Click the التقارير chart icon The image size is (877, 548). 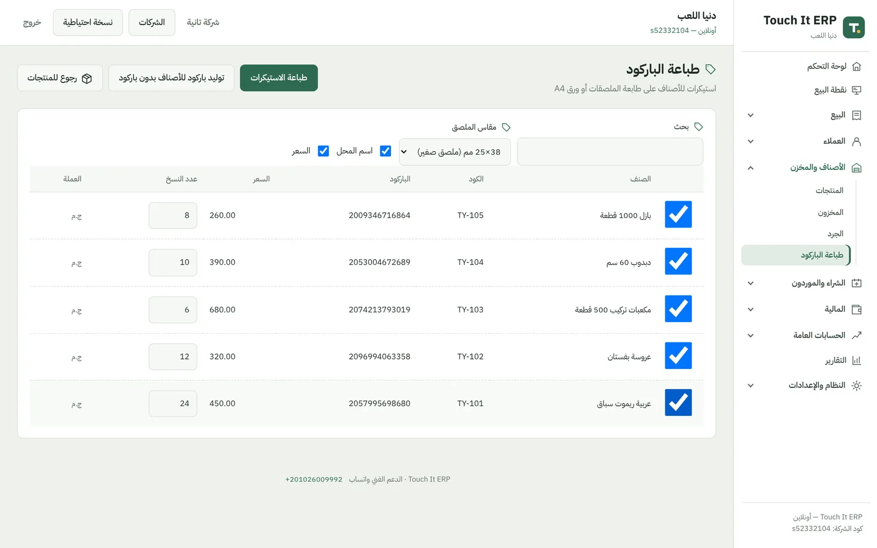[x=857, y=361]
